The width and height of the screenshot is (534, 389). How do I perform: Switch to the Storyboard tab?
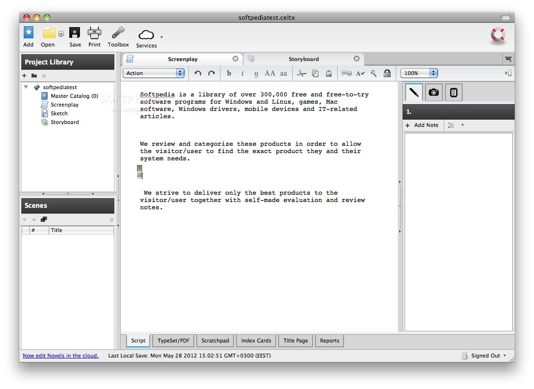(x=304, y=59)
